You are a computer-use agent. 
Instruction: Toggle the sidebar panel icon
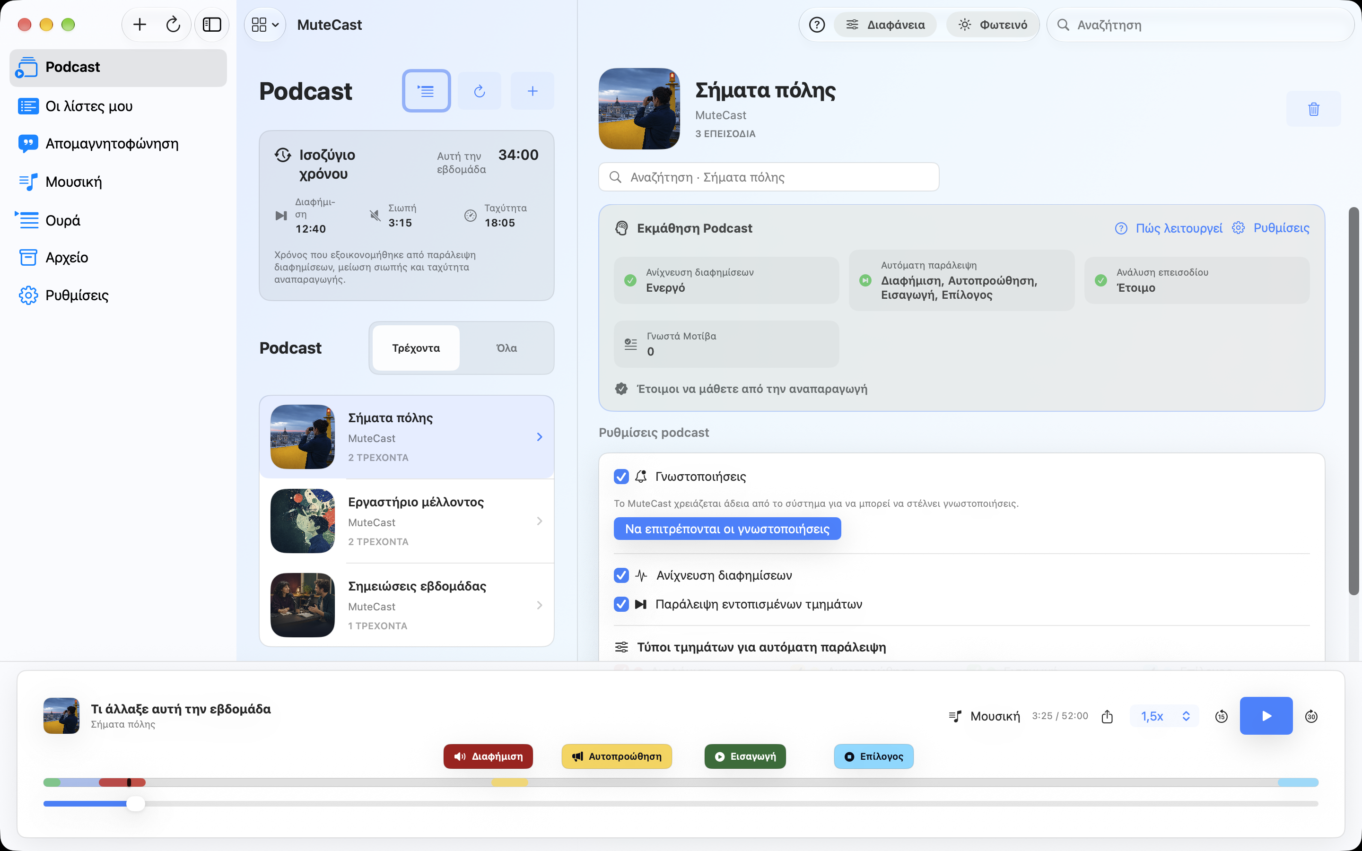211,25
